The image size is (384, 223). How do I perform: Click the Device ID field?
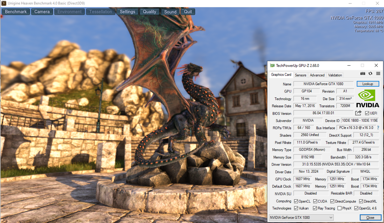coord(360,120)
